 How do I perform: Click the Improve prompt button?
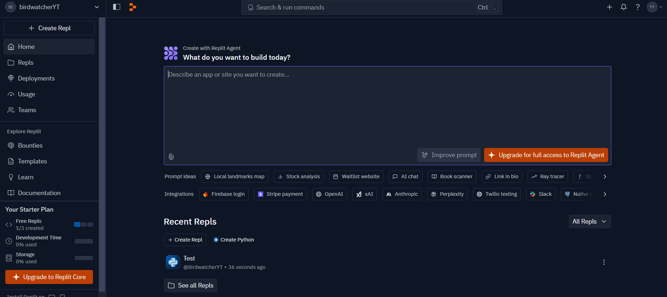(449, 155)
